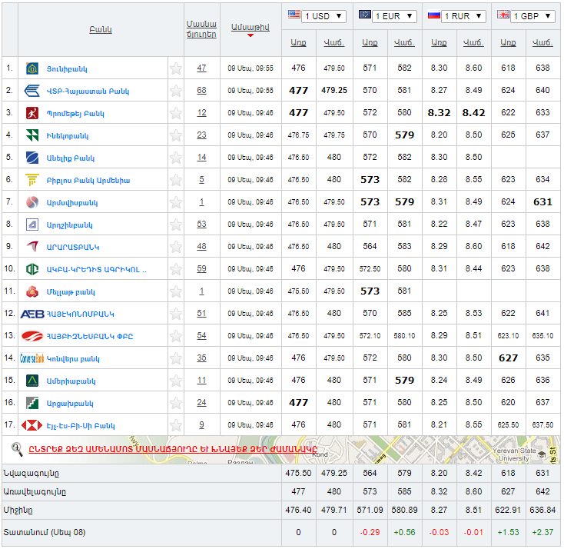
Task: Sort by USD Առք buy column
Action: point(298,42)
